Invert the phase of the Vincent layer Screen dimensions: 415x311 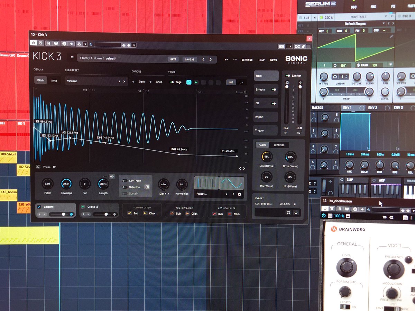pyautogui.click(x=72, y=215)
